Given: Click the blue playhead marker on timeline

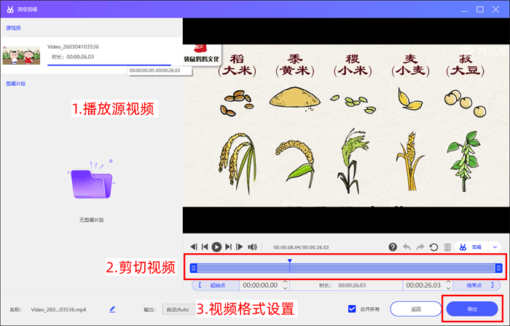Looking at the screenshot, I should [289, 261].
